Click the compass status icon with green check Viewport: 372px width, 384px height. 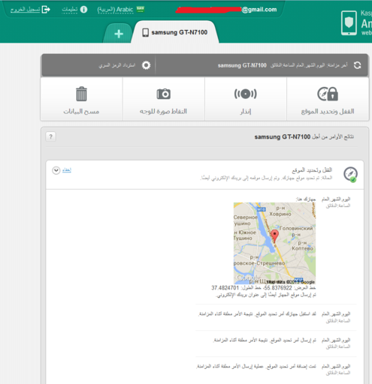coord(350,174)
